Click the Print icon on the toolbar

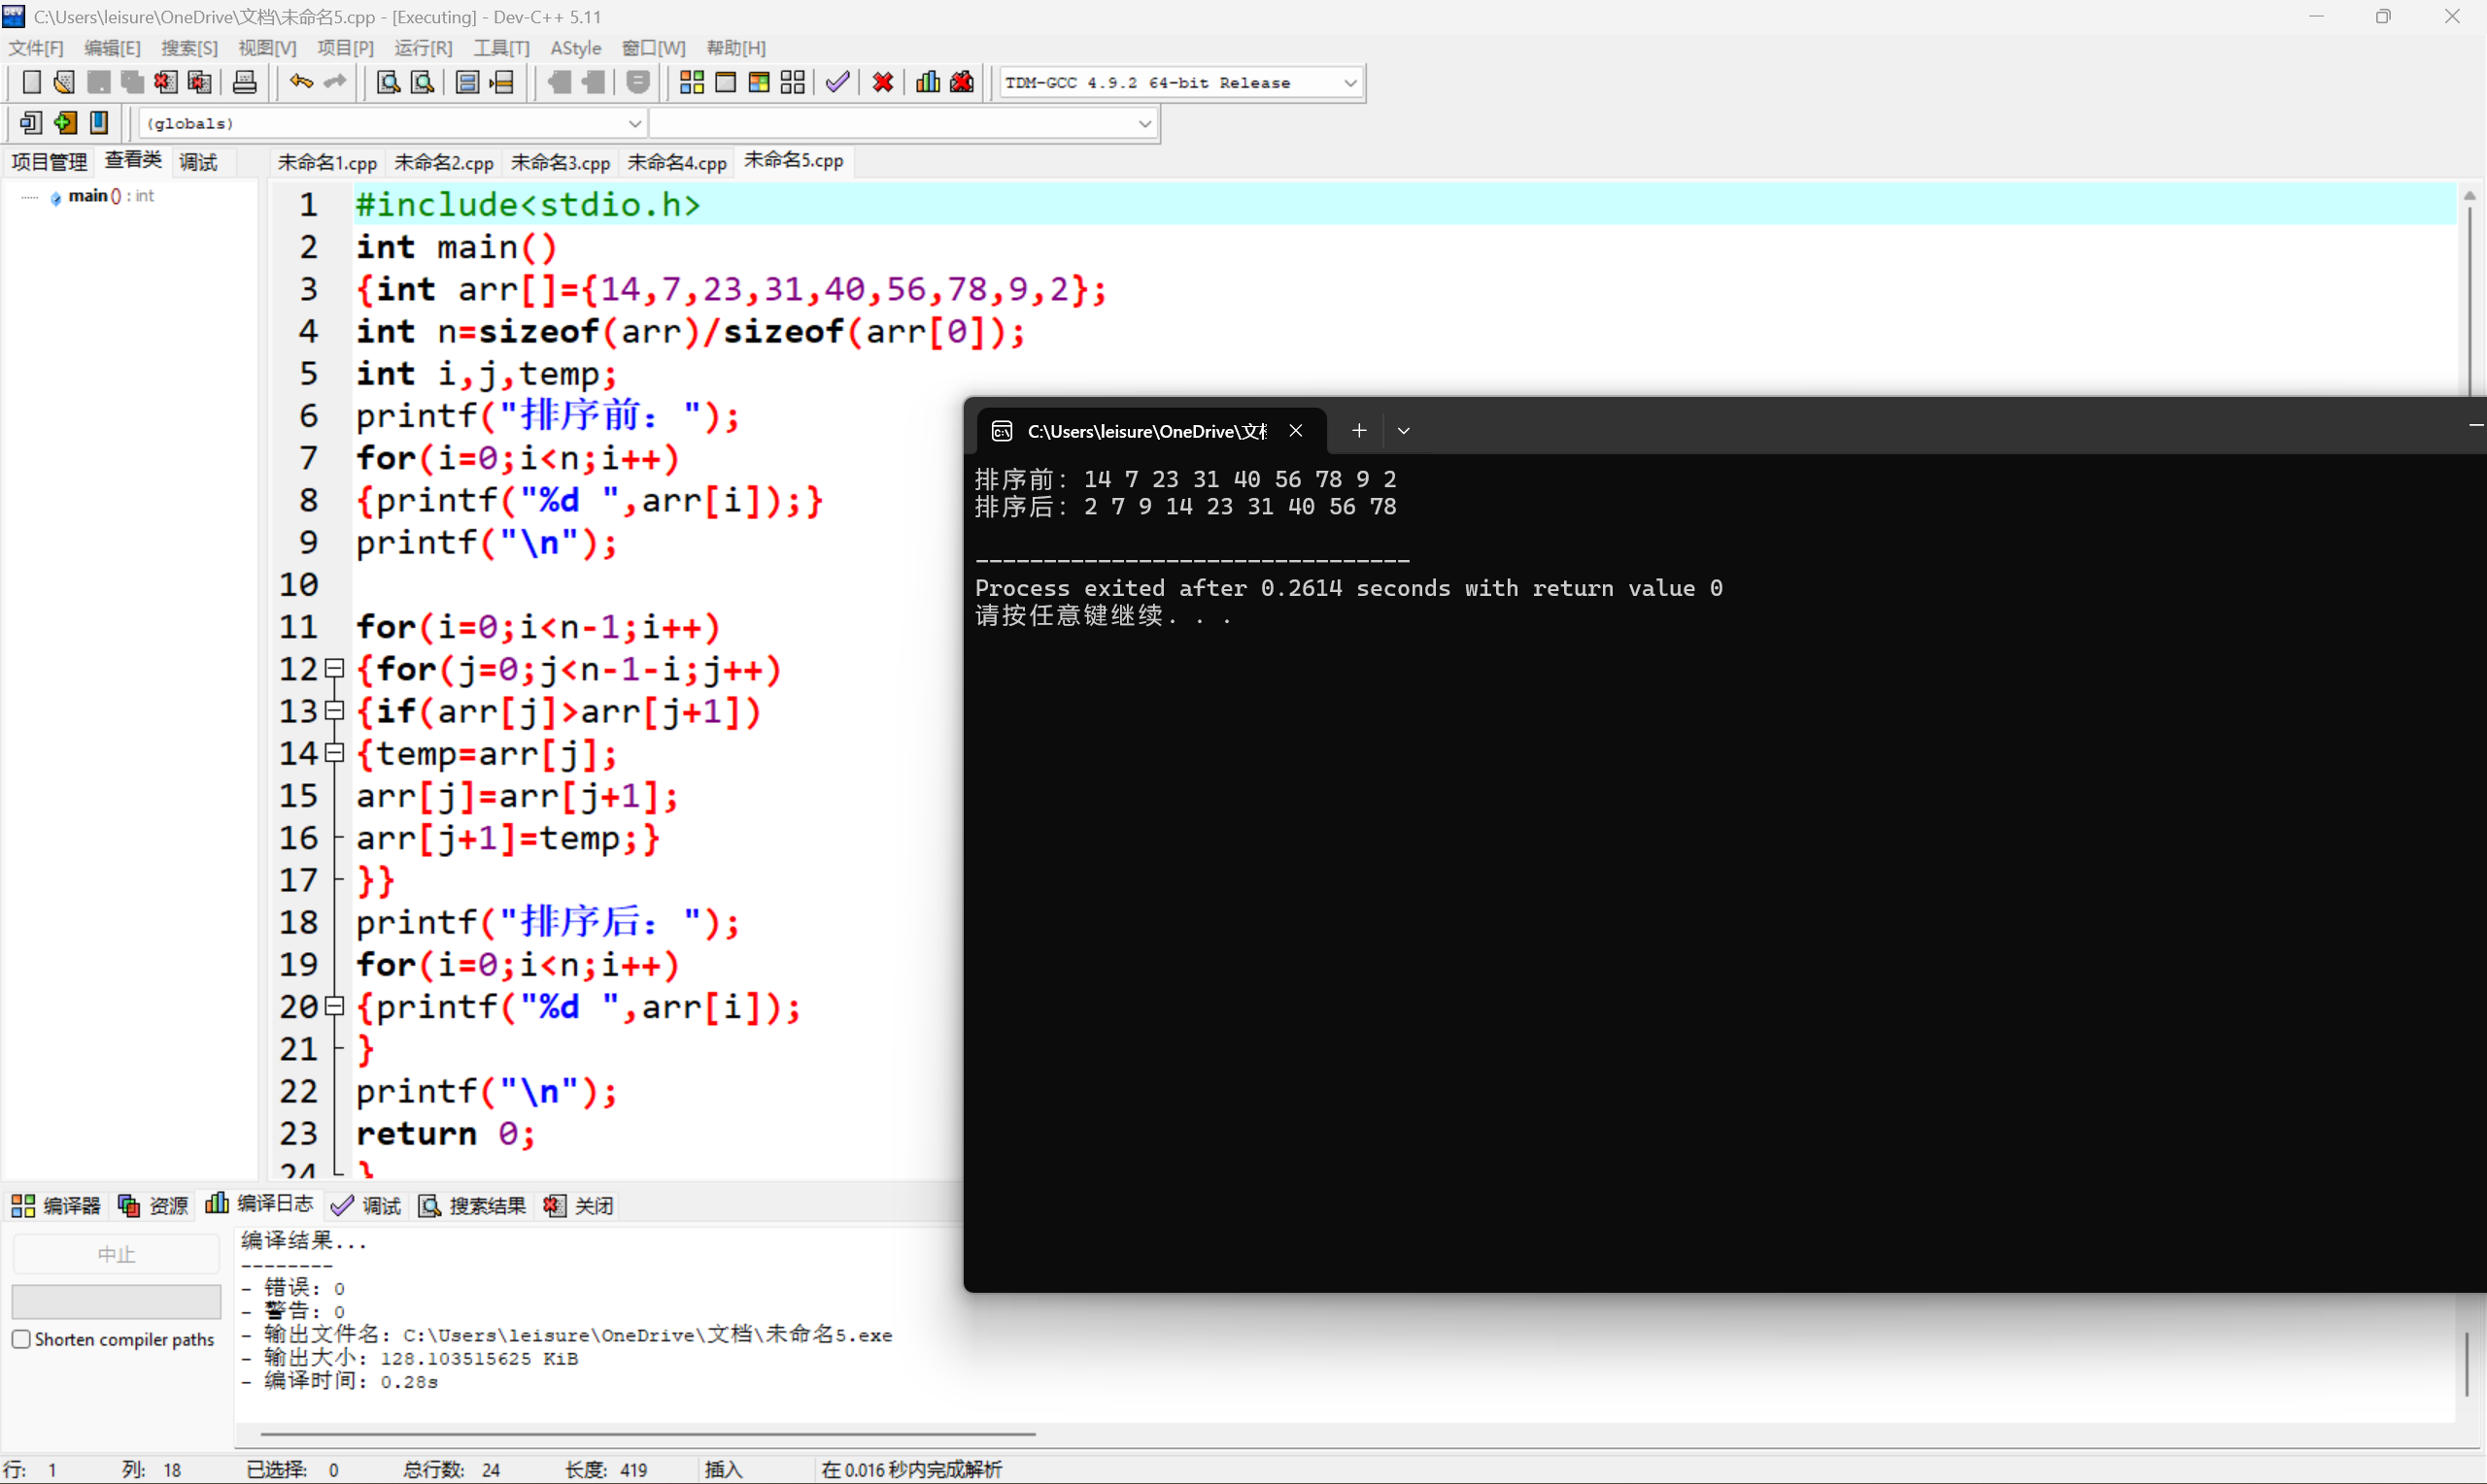click(x=244, y=82)
